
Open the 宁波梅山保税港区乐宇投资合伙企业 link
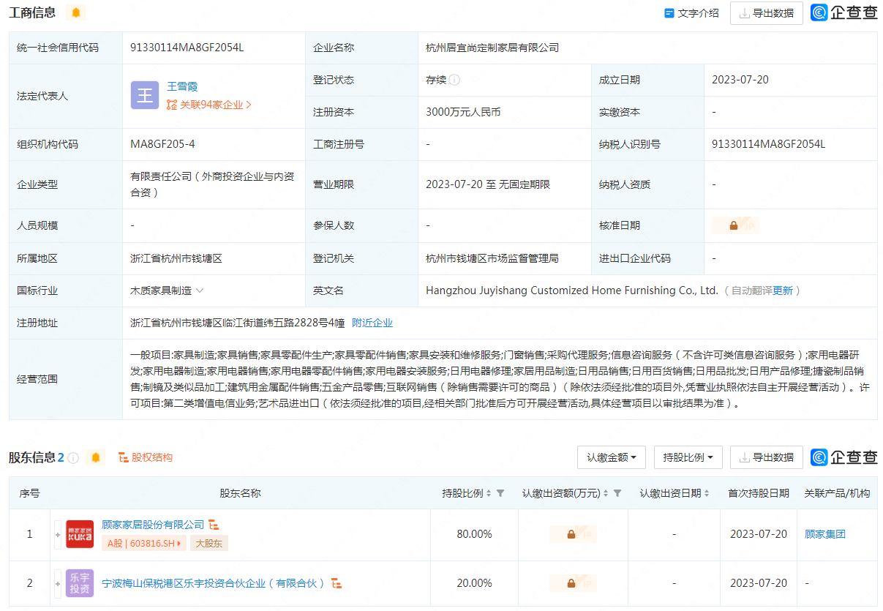coord(214,583)
